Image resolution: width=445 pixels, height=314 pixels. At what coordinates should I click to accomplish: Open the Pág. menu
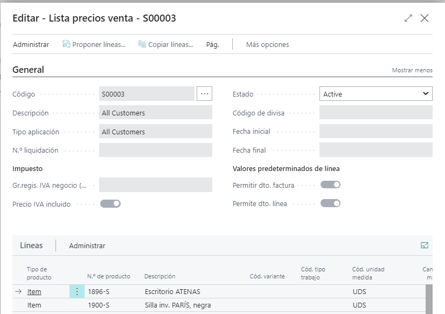click(212, 45)
